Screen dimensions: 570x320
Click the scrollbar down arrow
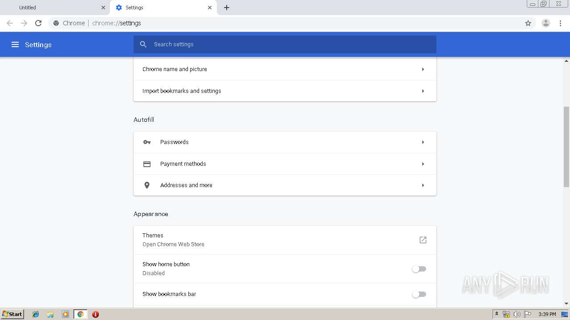tap(566, 304)
